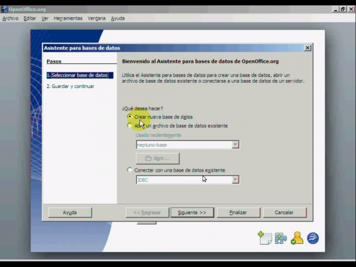
Task: Open the Editar menu
Action: pyautogui.click(x=29, y=18)
